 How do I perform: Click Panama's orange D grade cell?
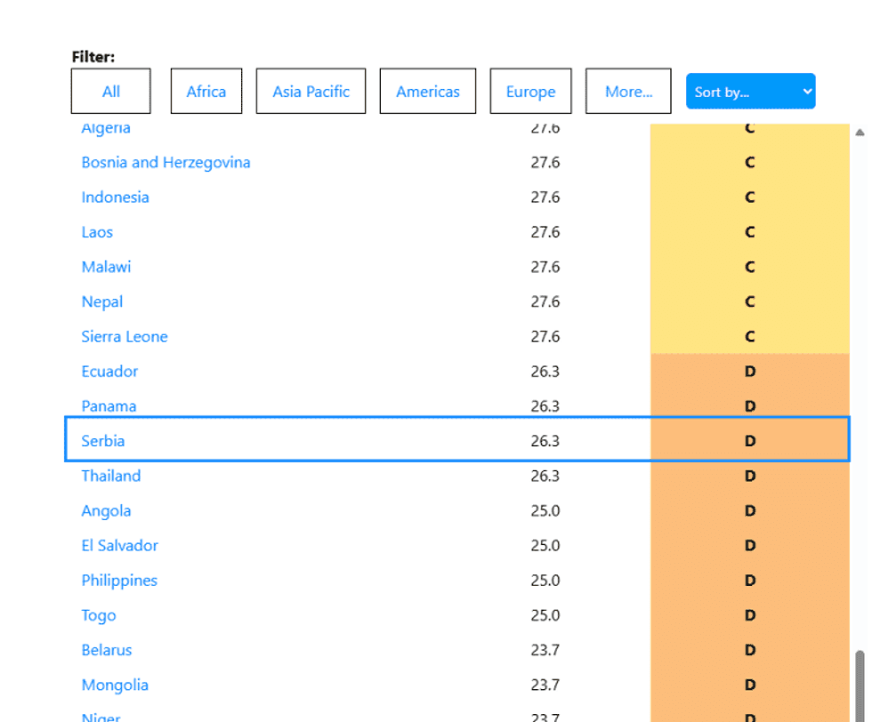click(749, 406)
